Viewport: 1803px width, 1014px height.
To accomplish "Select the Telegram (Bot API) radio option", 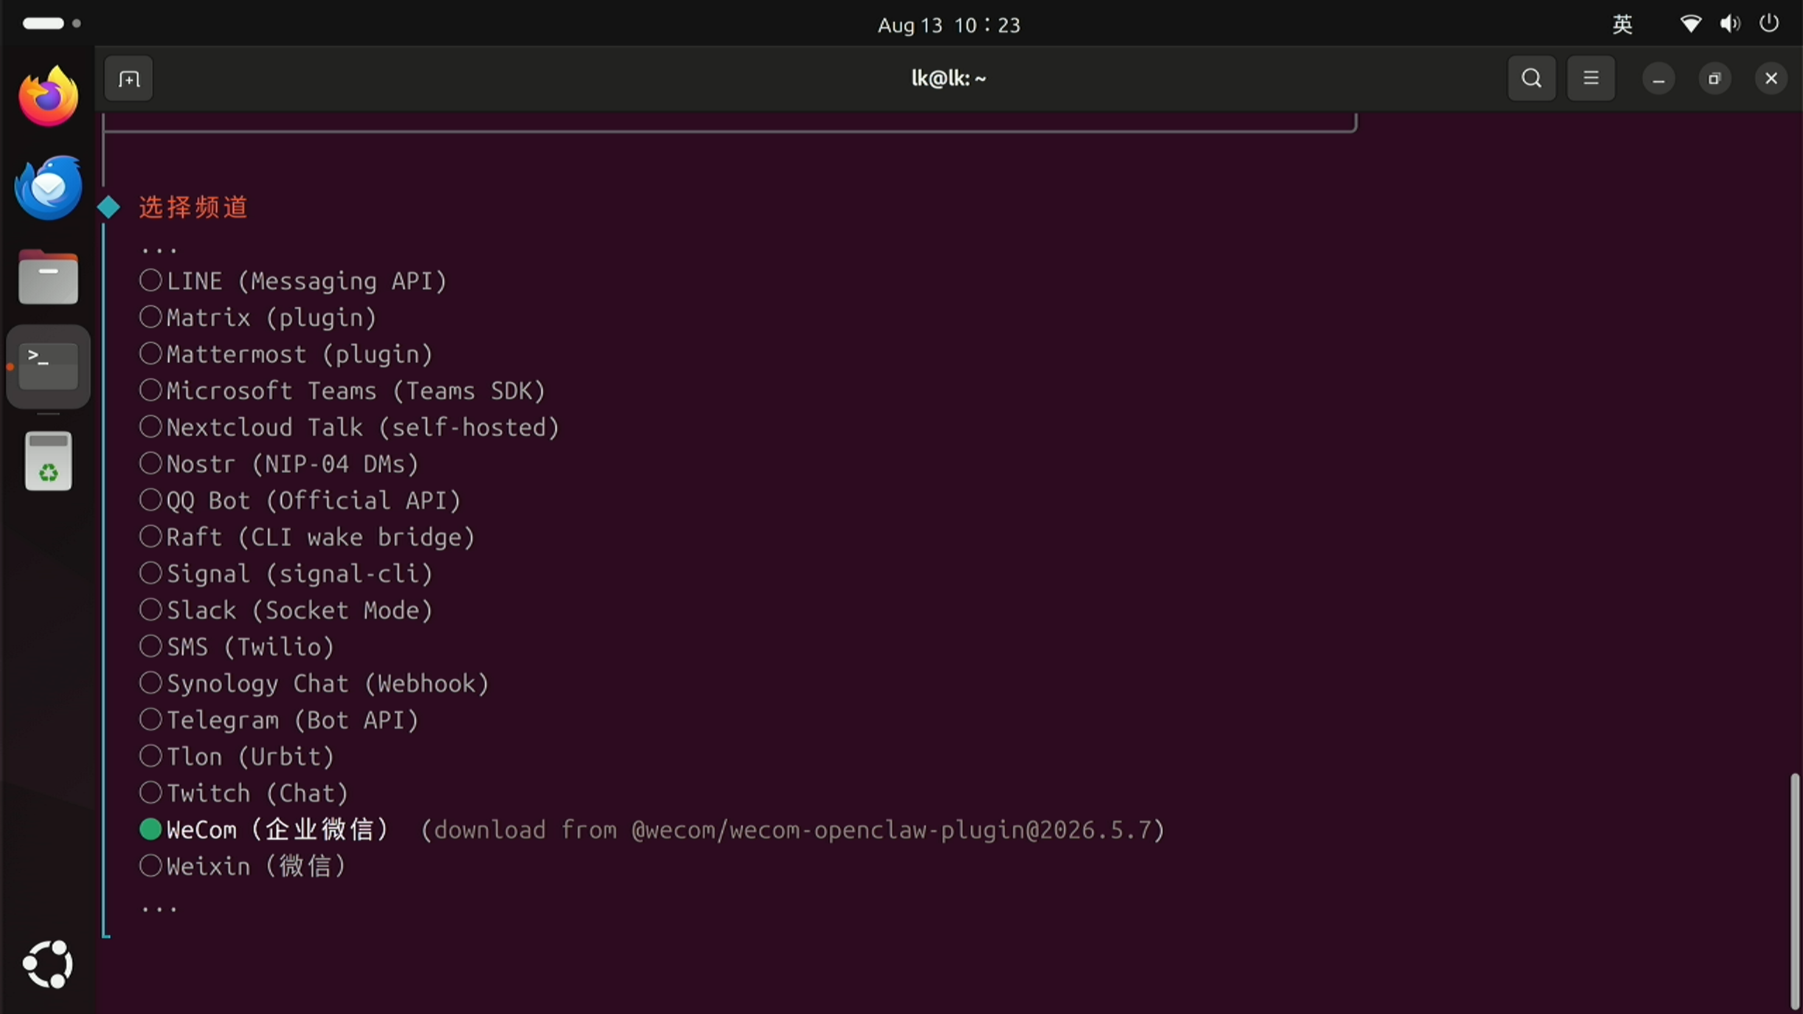I will tap(278, 720).
